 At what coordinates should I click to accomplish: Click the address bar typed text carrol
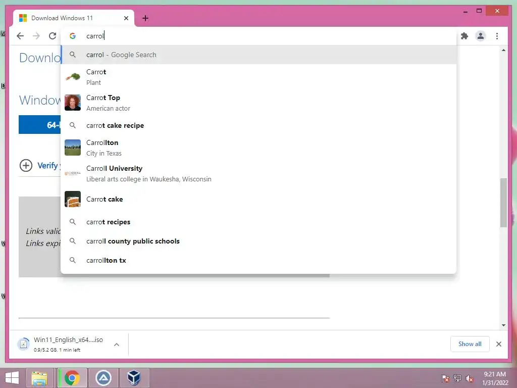pyautogui.click(x=95, y=36)
